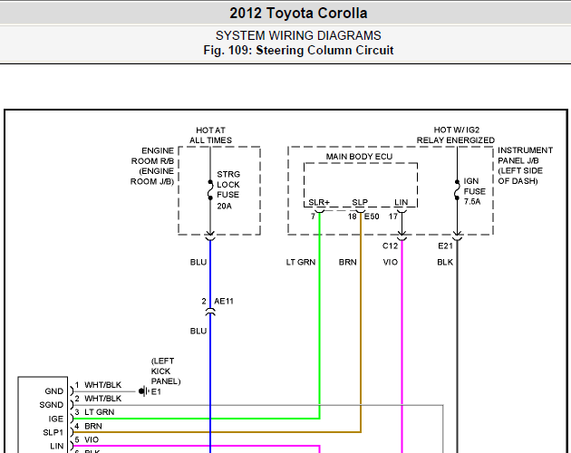Click 'Fig. 109: Steering Column Circuit' caption

click(x=298, y=50)
